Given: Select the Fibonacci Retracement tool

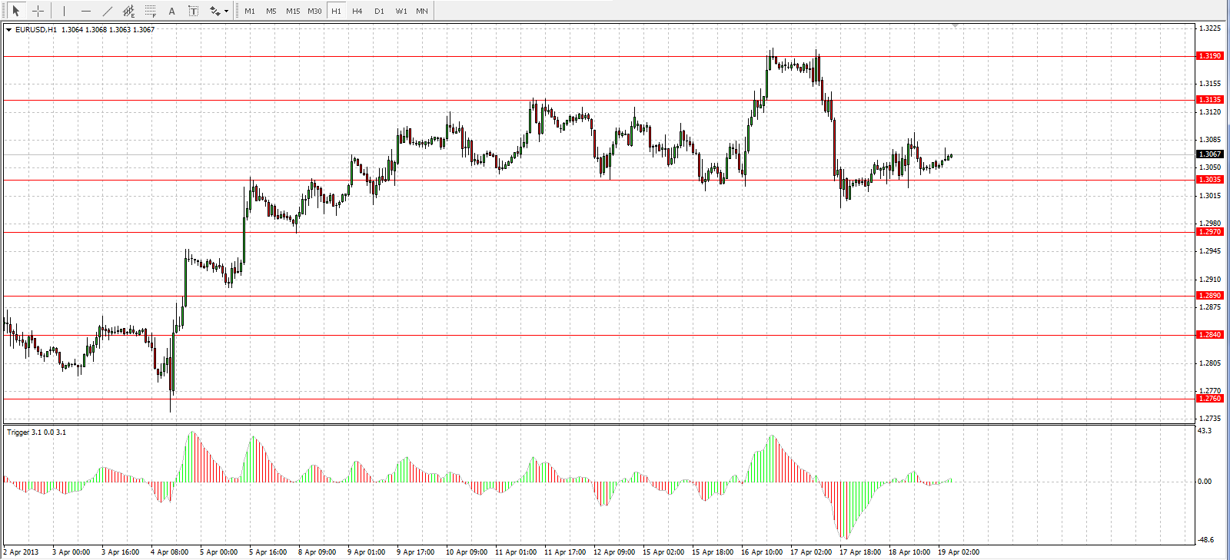Looking at the screenshot, I should pyautogui.click(x=150, y=11).
